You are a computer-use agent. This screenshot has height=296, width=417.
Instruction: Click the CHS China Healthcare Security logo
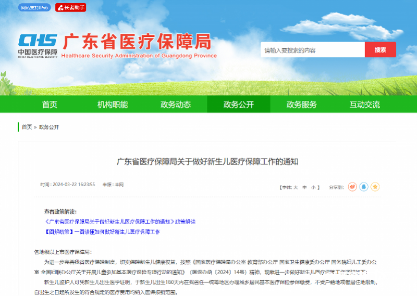[x=38, y=46]
